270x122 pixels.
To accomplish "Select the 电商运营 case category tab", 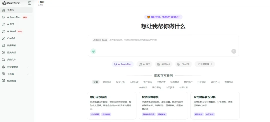I will [161, 82].
